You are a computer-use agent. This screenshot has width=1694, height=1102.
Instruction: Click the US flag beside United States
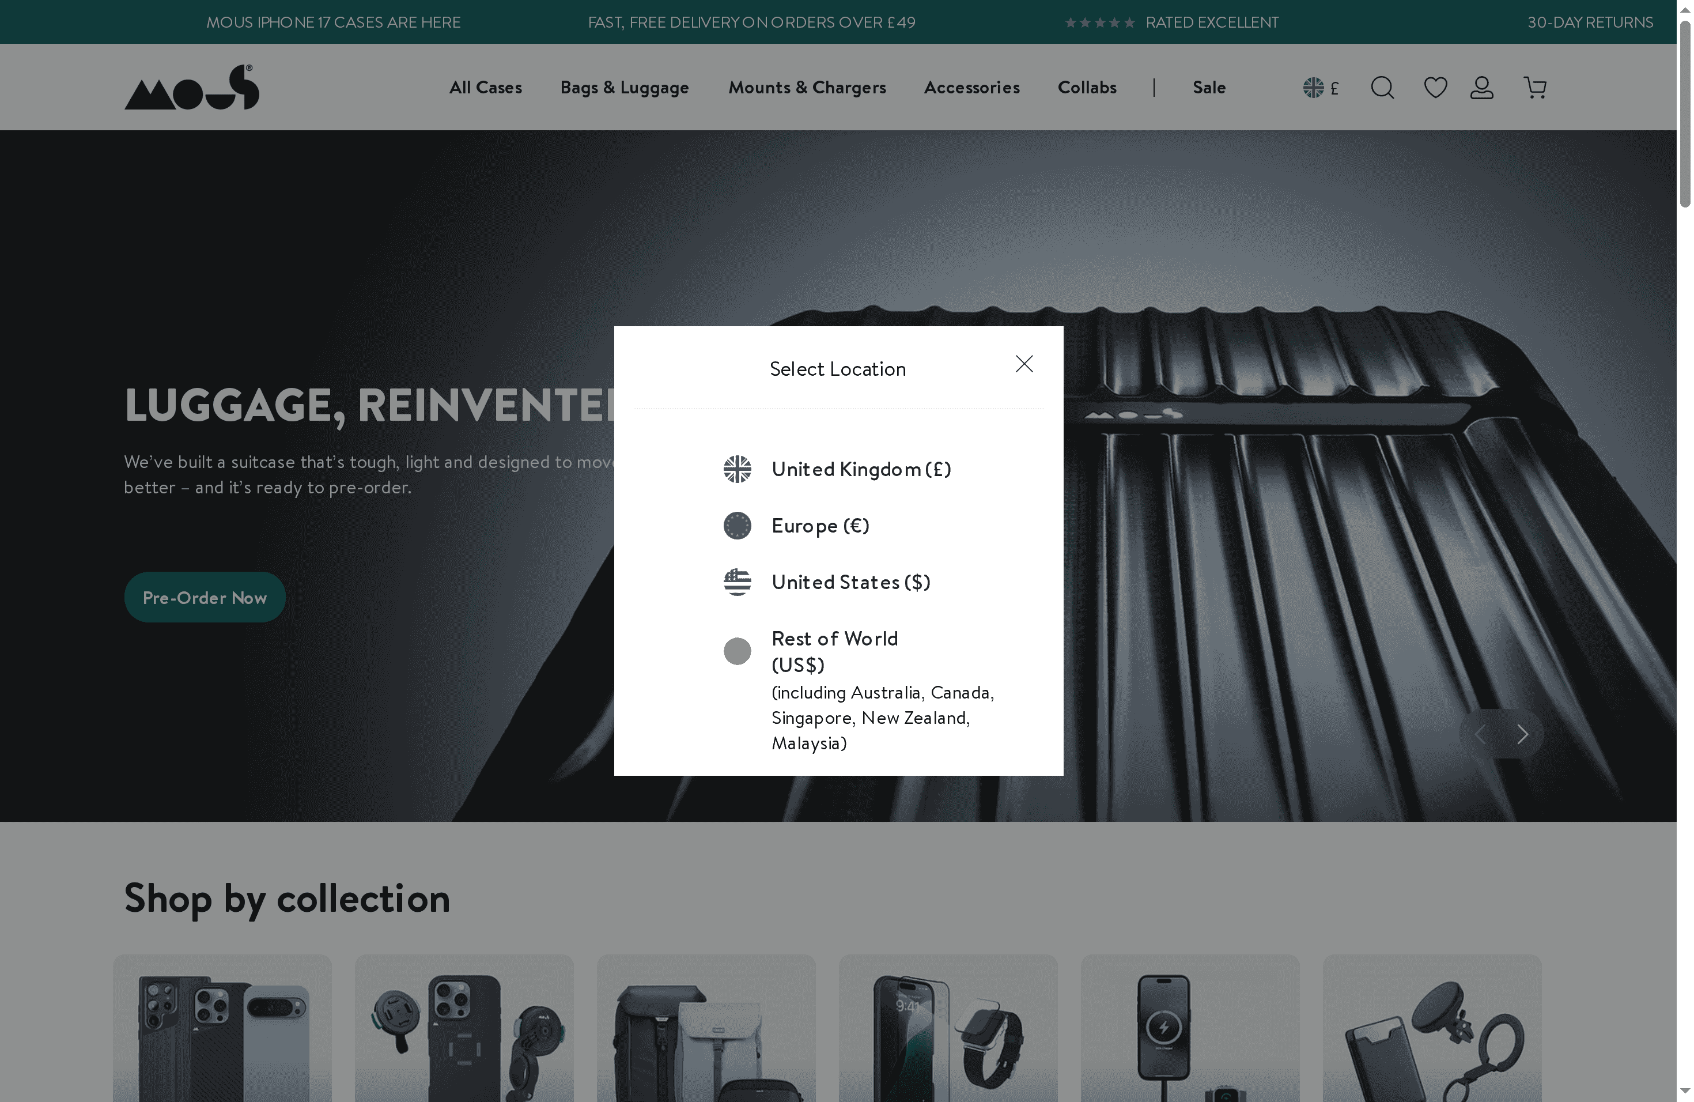(737, 582)
